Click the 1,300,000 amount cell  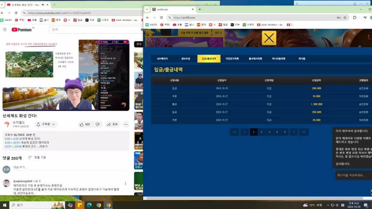tap(316, 104)
